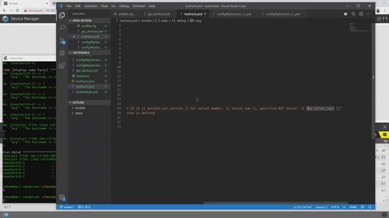Click the tasks breadcrumb segment

[162, 21]
